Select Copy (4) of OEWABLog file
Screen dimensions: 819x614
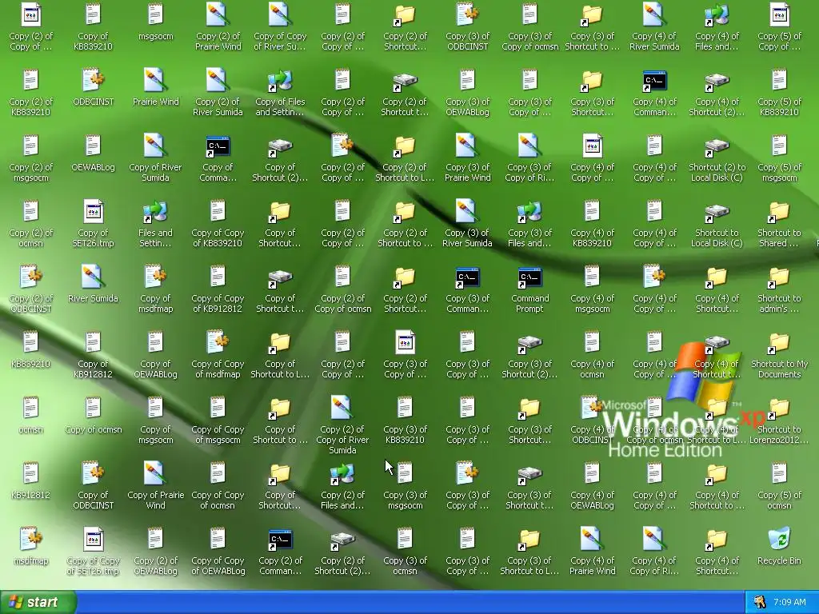tap(592, 473)
